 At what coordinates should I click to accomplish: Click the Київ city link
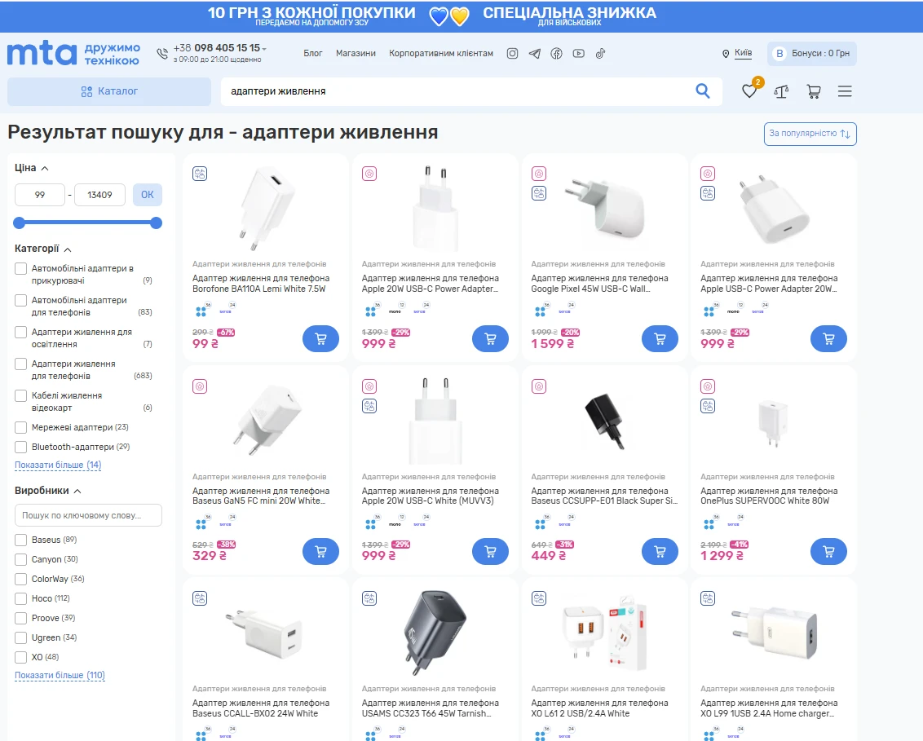click(743, 53)
